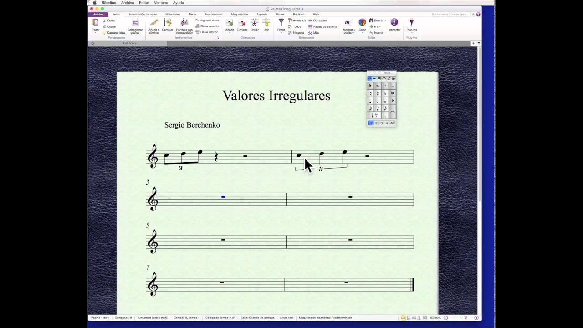
Task: Click the tie button on keypad
Action: (x=392, y=111)
